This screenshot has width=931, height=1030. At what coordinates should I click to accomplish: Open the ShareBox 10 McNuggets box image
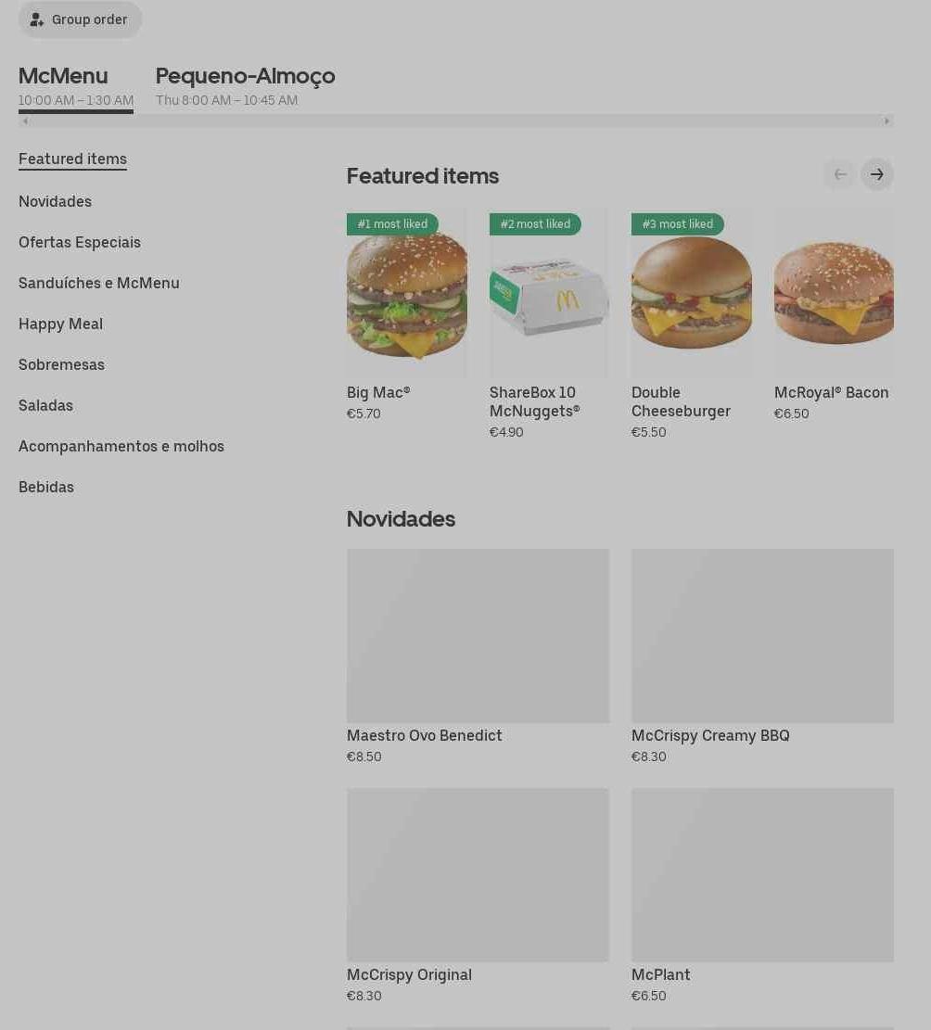pyautogui.click(x=549, y=293)
